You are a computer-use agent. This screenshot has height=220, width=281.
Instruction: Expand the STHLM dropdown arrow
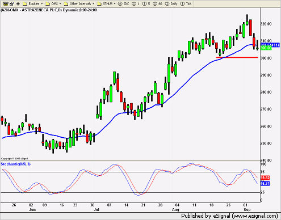point(115,4)
